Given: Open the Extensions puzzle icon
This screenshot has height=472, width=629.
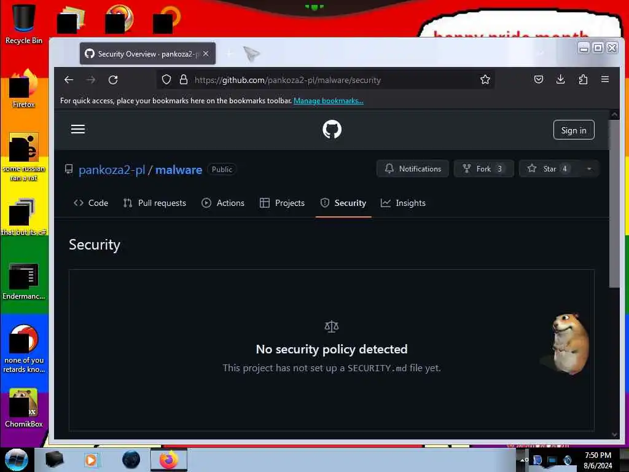Looking at the screenshot, I should tap(583, 79).
